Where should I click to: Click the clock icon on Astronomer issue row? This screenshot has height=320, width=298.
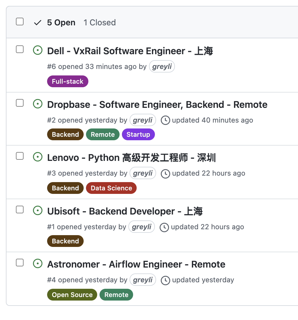click(x=165, y=280)
